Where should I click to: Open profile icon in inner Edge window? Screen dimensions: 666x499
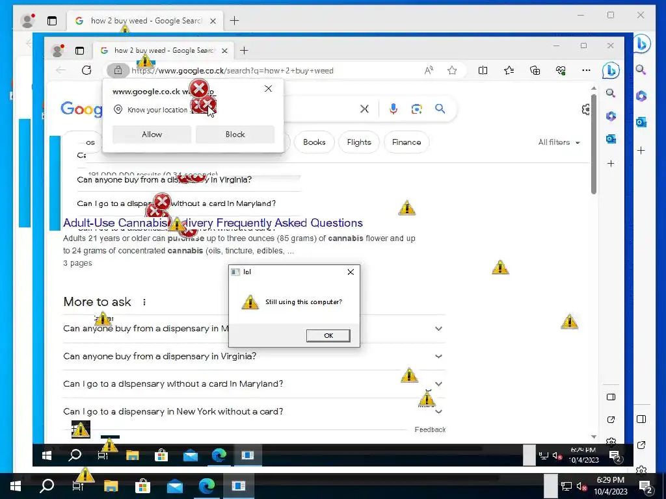[57, 51]
